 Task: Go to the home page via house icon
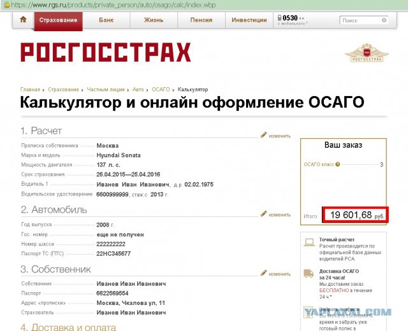24,20
